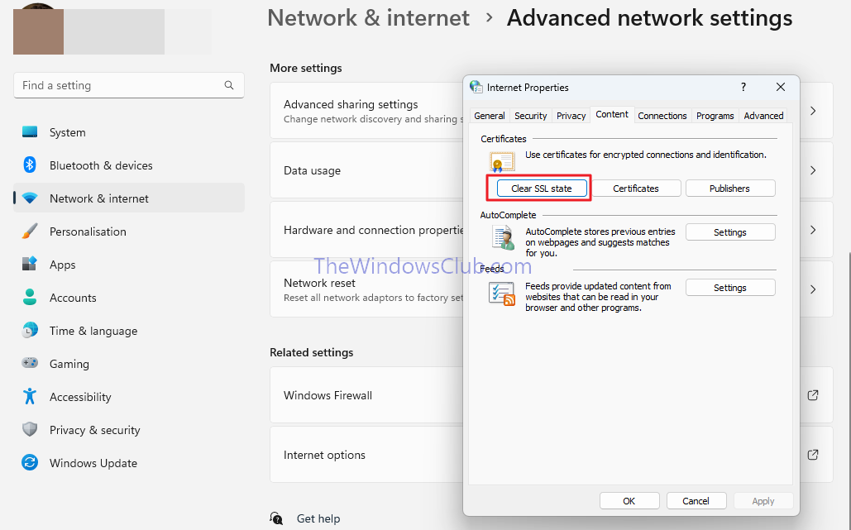Open Time & language globe icon
Screen dimensions: 851x530
30,331
